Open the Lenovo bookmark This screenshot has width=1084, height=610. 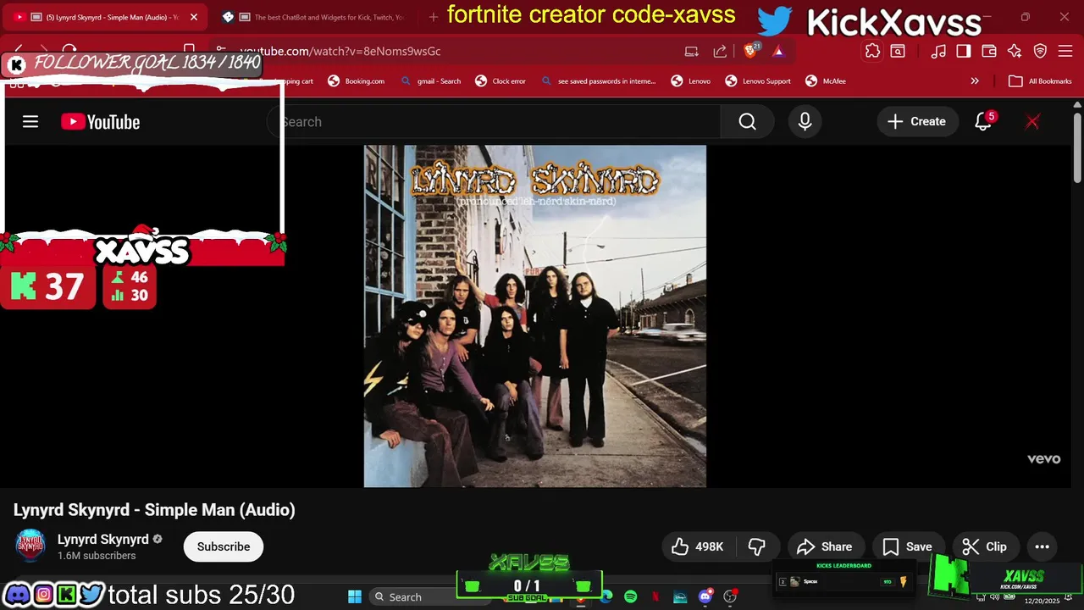691,81
